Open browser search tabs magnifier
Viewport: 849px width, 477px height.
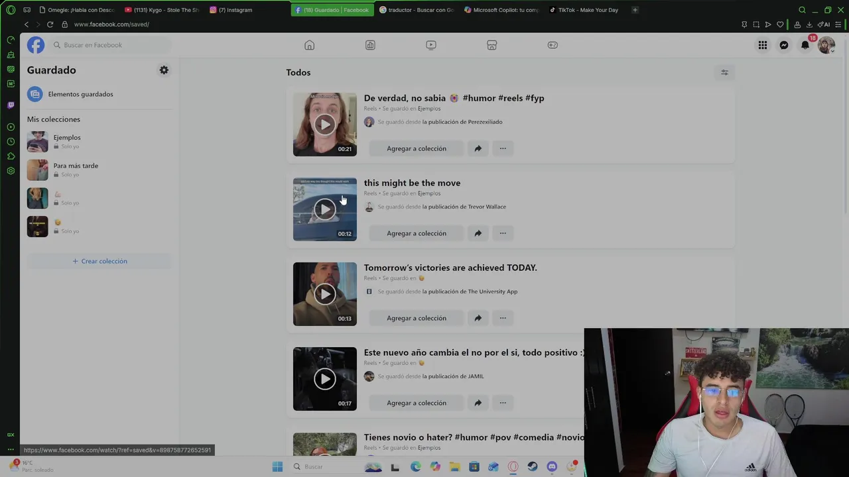coord(802,10)
